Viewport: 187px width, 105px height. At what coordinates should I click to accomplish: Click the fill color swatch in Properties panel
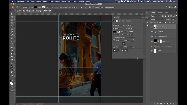tap(114, 32)
